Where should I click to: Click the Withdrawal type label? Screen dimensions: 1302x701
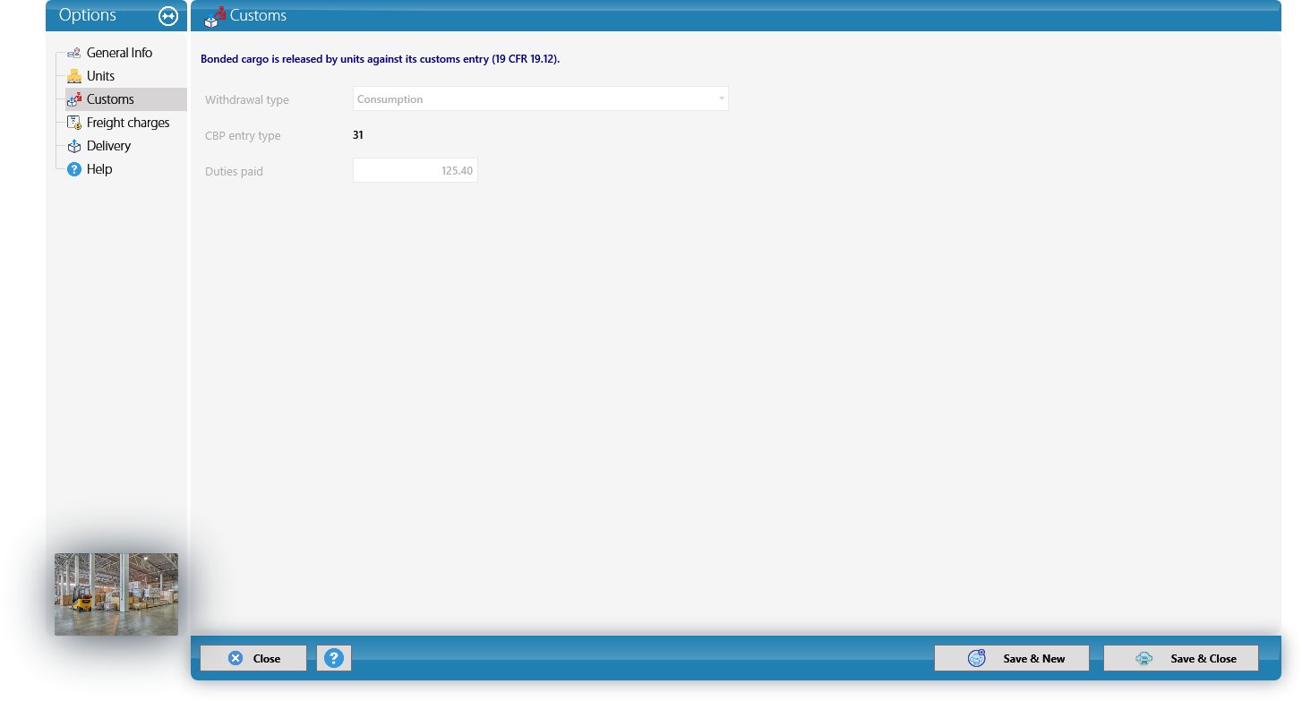click(247, 100)
